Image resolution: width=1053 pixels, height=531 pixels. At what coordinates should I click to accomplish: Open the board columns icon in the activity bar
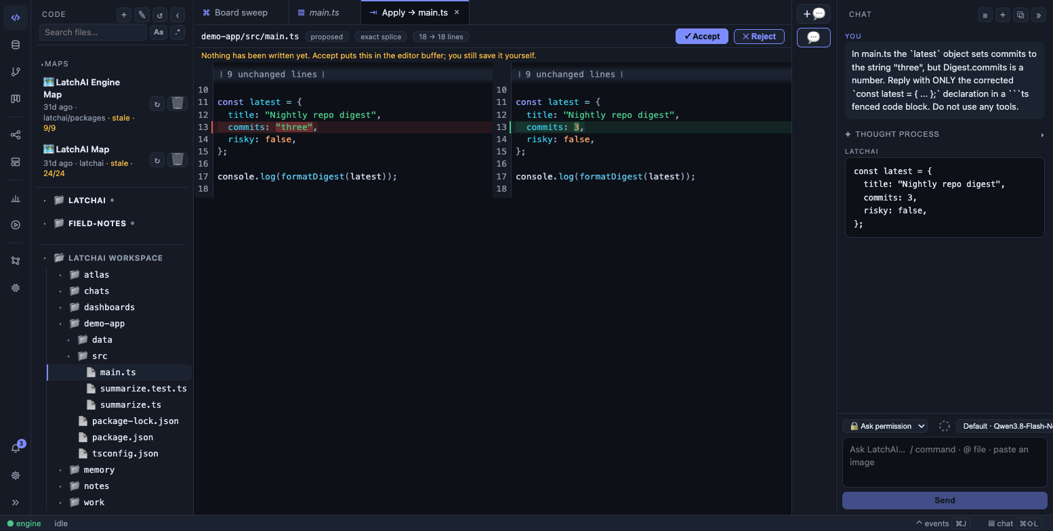(x=16, y=99)
